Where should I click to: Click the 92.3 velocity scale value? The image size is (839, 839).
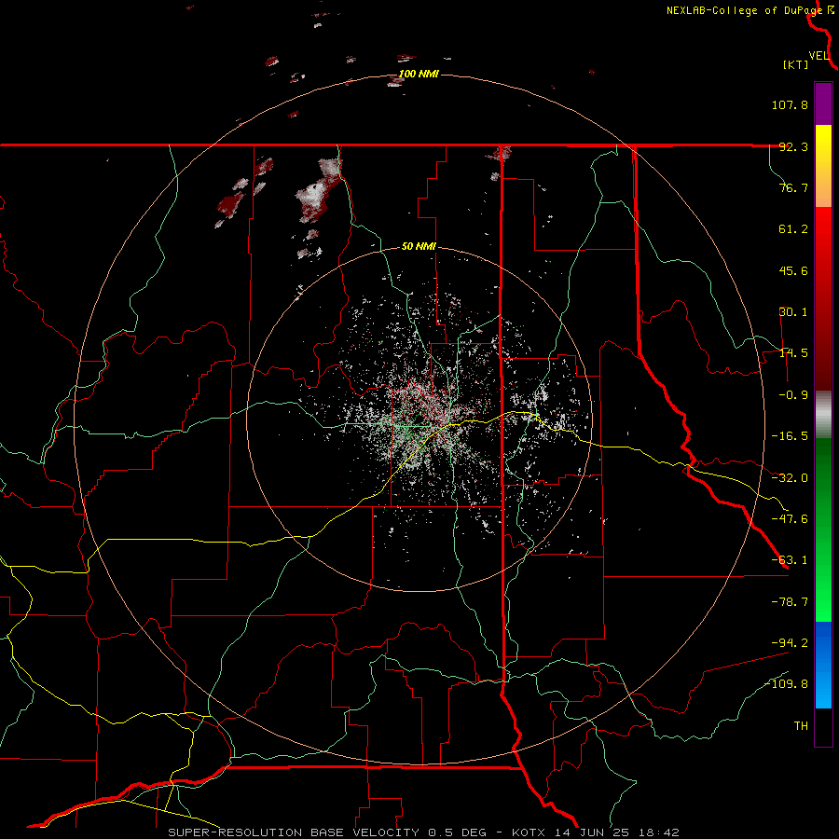[x=793, y=146]
